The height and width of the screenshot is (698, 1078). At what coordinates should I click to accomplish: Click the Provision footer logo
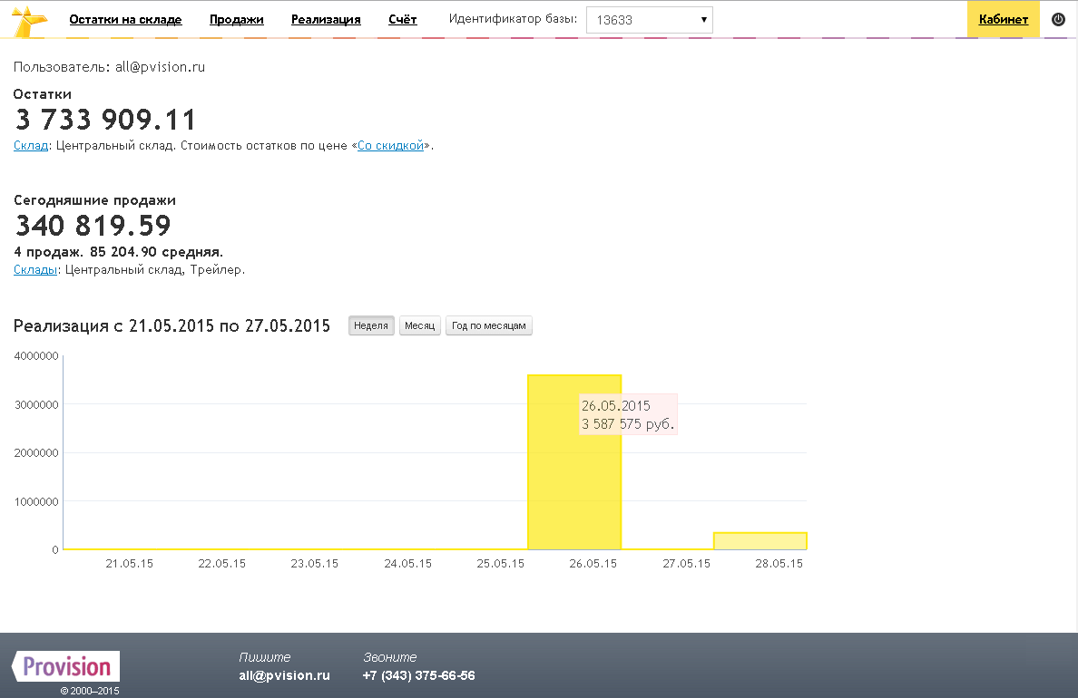pos(66,667)
